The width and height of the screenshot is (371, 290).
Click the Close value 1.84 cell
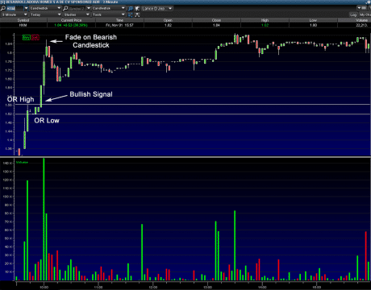pos(216,25)
